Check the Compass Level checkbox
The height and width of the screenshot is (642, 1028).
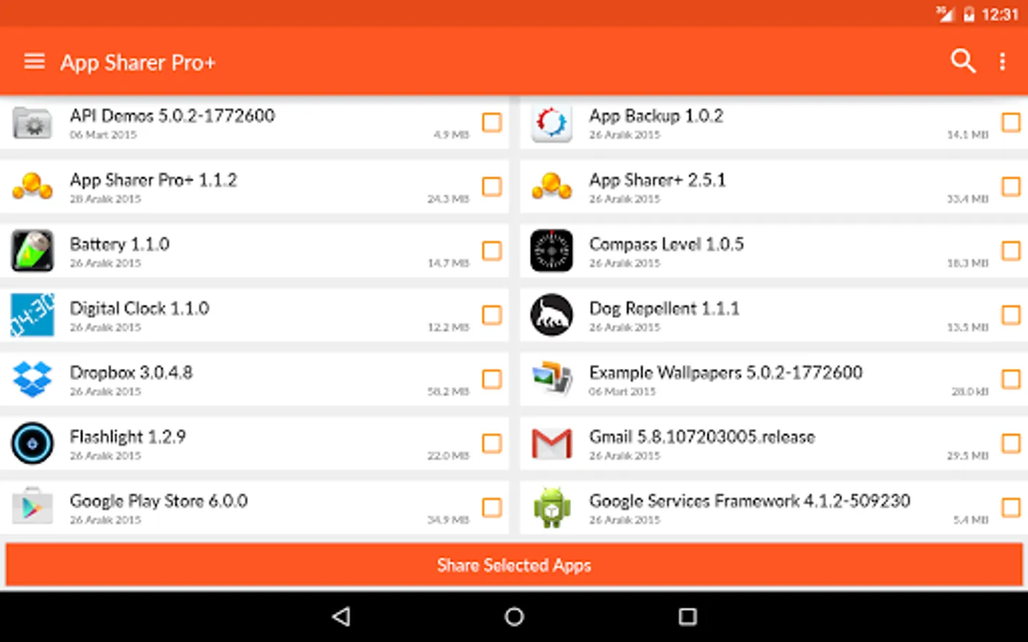(1011, 250)
